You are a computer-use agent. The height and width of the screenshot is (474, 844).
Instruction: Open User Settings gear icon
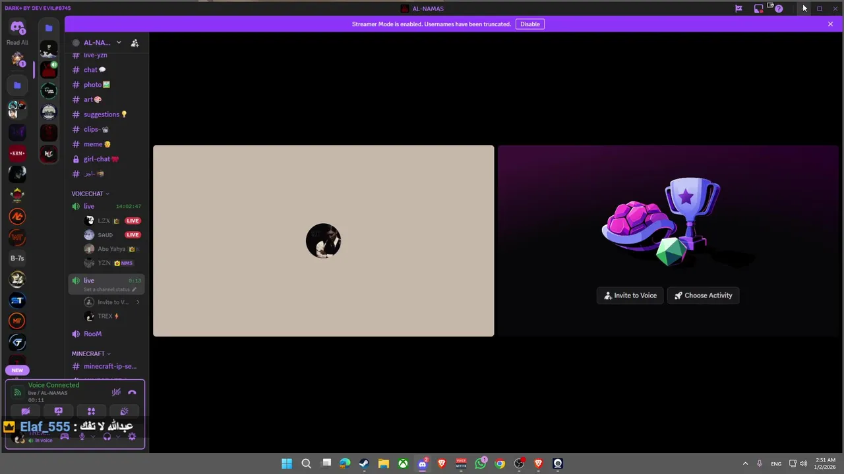point(132,436)
